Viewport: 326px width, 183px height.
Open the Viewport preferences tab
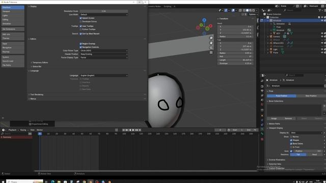[x=13, y=11]
